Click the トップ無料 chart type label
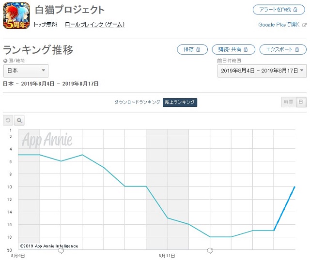310x260 pixels. 45,25
